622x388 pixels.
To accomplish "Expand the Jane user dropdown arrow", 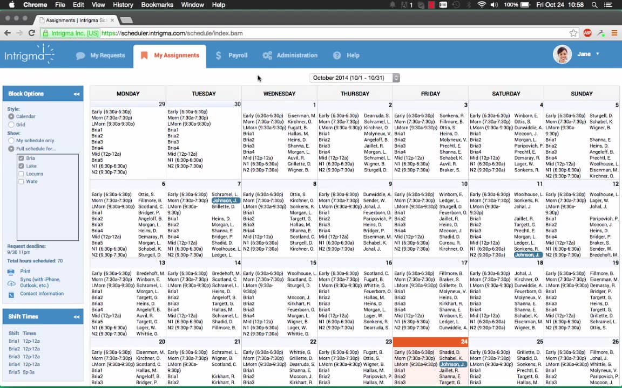I will [597, 54].
